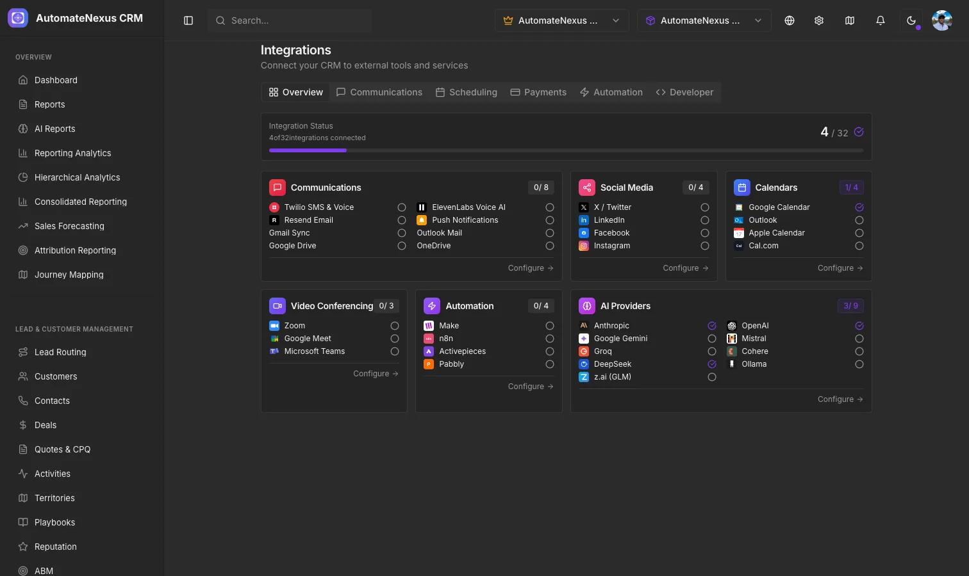The image size is (969, 576).
Task: Toggle Google Drive status circle
Action: 402,246
